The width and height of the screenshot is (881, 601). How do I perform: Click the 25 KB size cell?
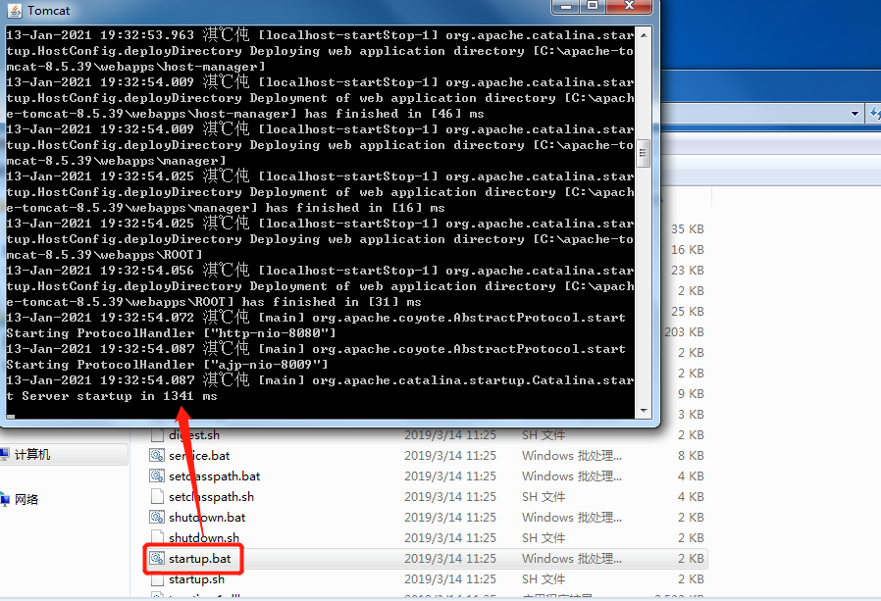coord(687,311)
